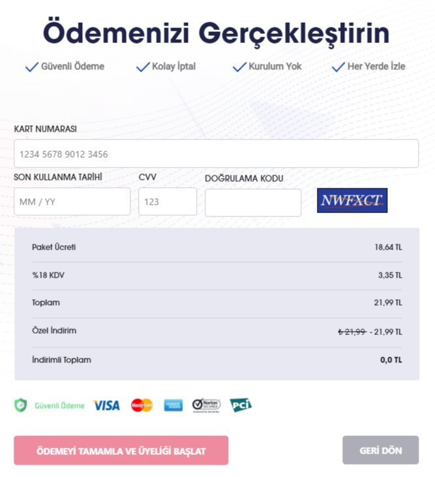Click the green Güvenli Ödeme text label
Screen dimensions: 435x477
(59, 405)
